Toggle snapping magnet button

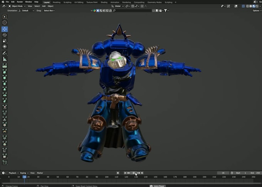click(133, 6)
